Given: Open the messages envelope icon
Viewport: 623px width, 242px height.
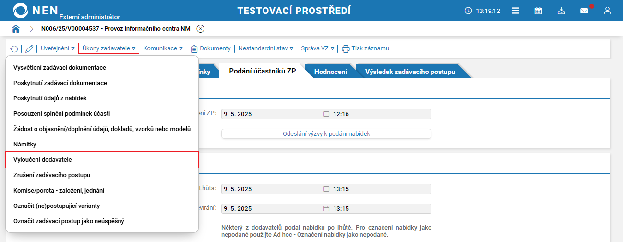Looking at the screenshot, I should tap(585, 11).
